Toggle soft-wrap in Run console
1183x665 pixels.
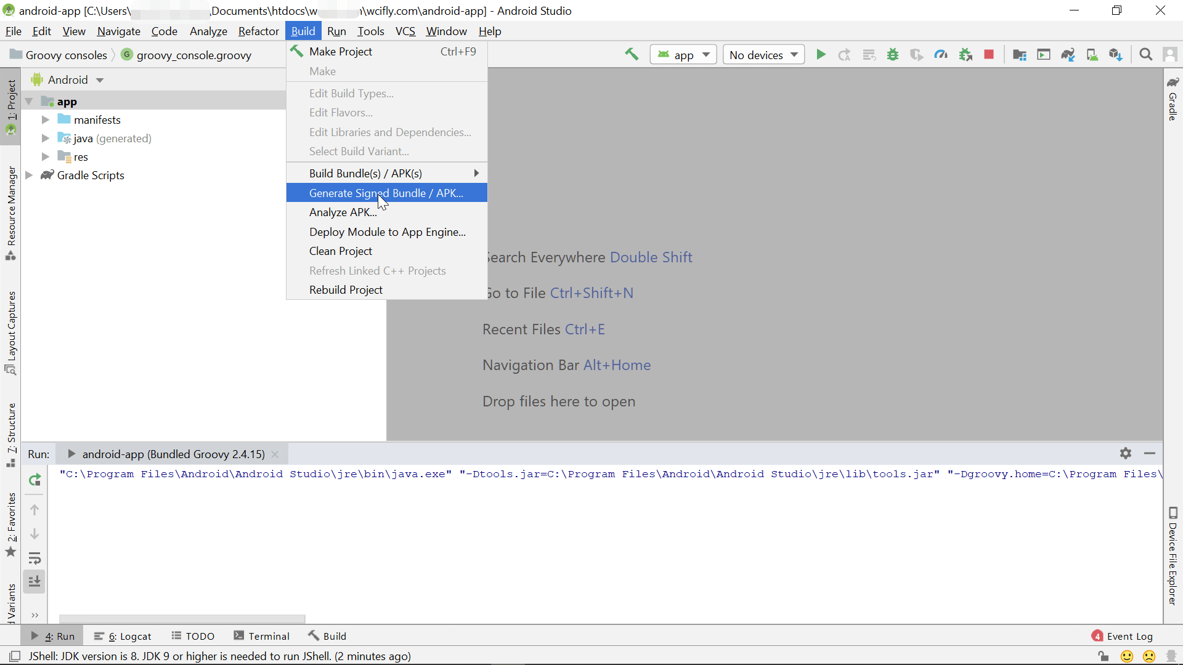tap(35, 558)
